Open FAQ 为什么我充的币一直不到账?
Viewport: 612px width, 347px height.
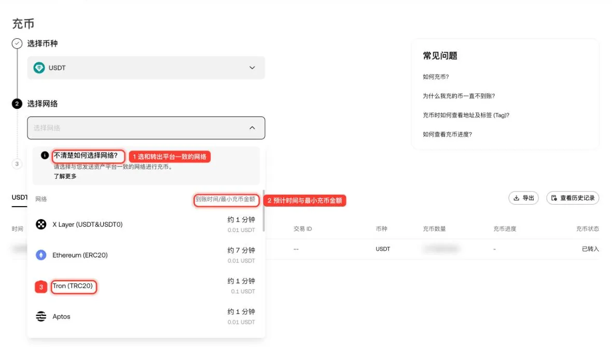pyautogui.click(x=458, y=96)
